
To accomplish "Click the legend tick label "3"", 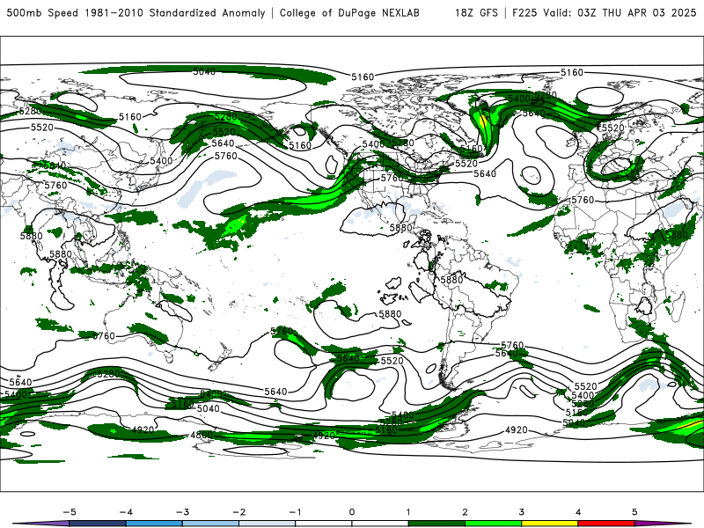I will coord(521,512).
